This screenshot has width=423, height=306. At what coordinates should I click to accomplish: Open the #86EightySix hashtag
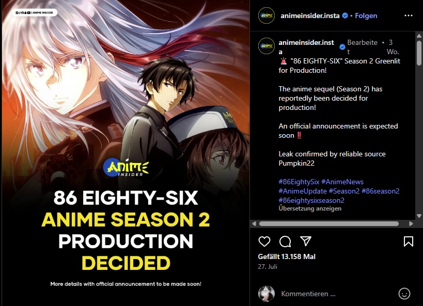[299, 182]
